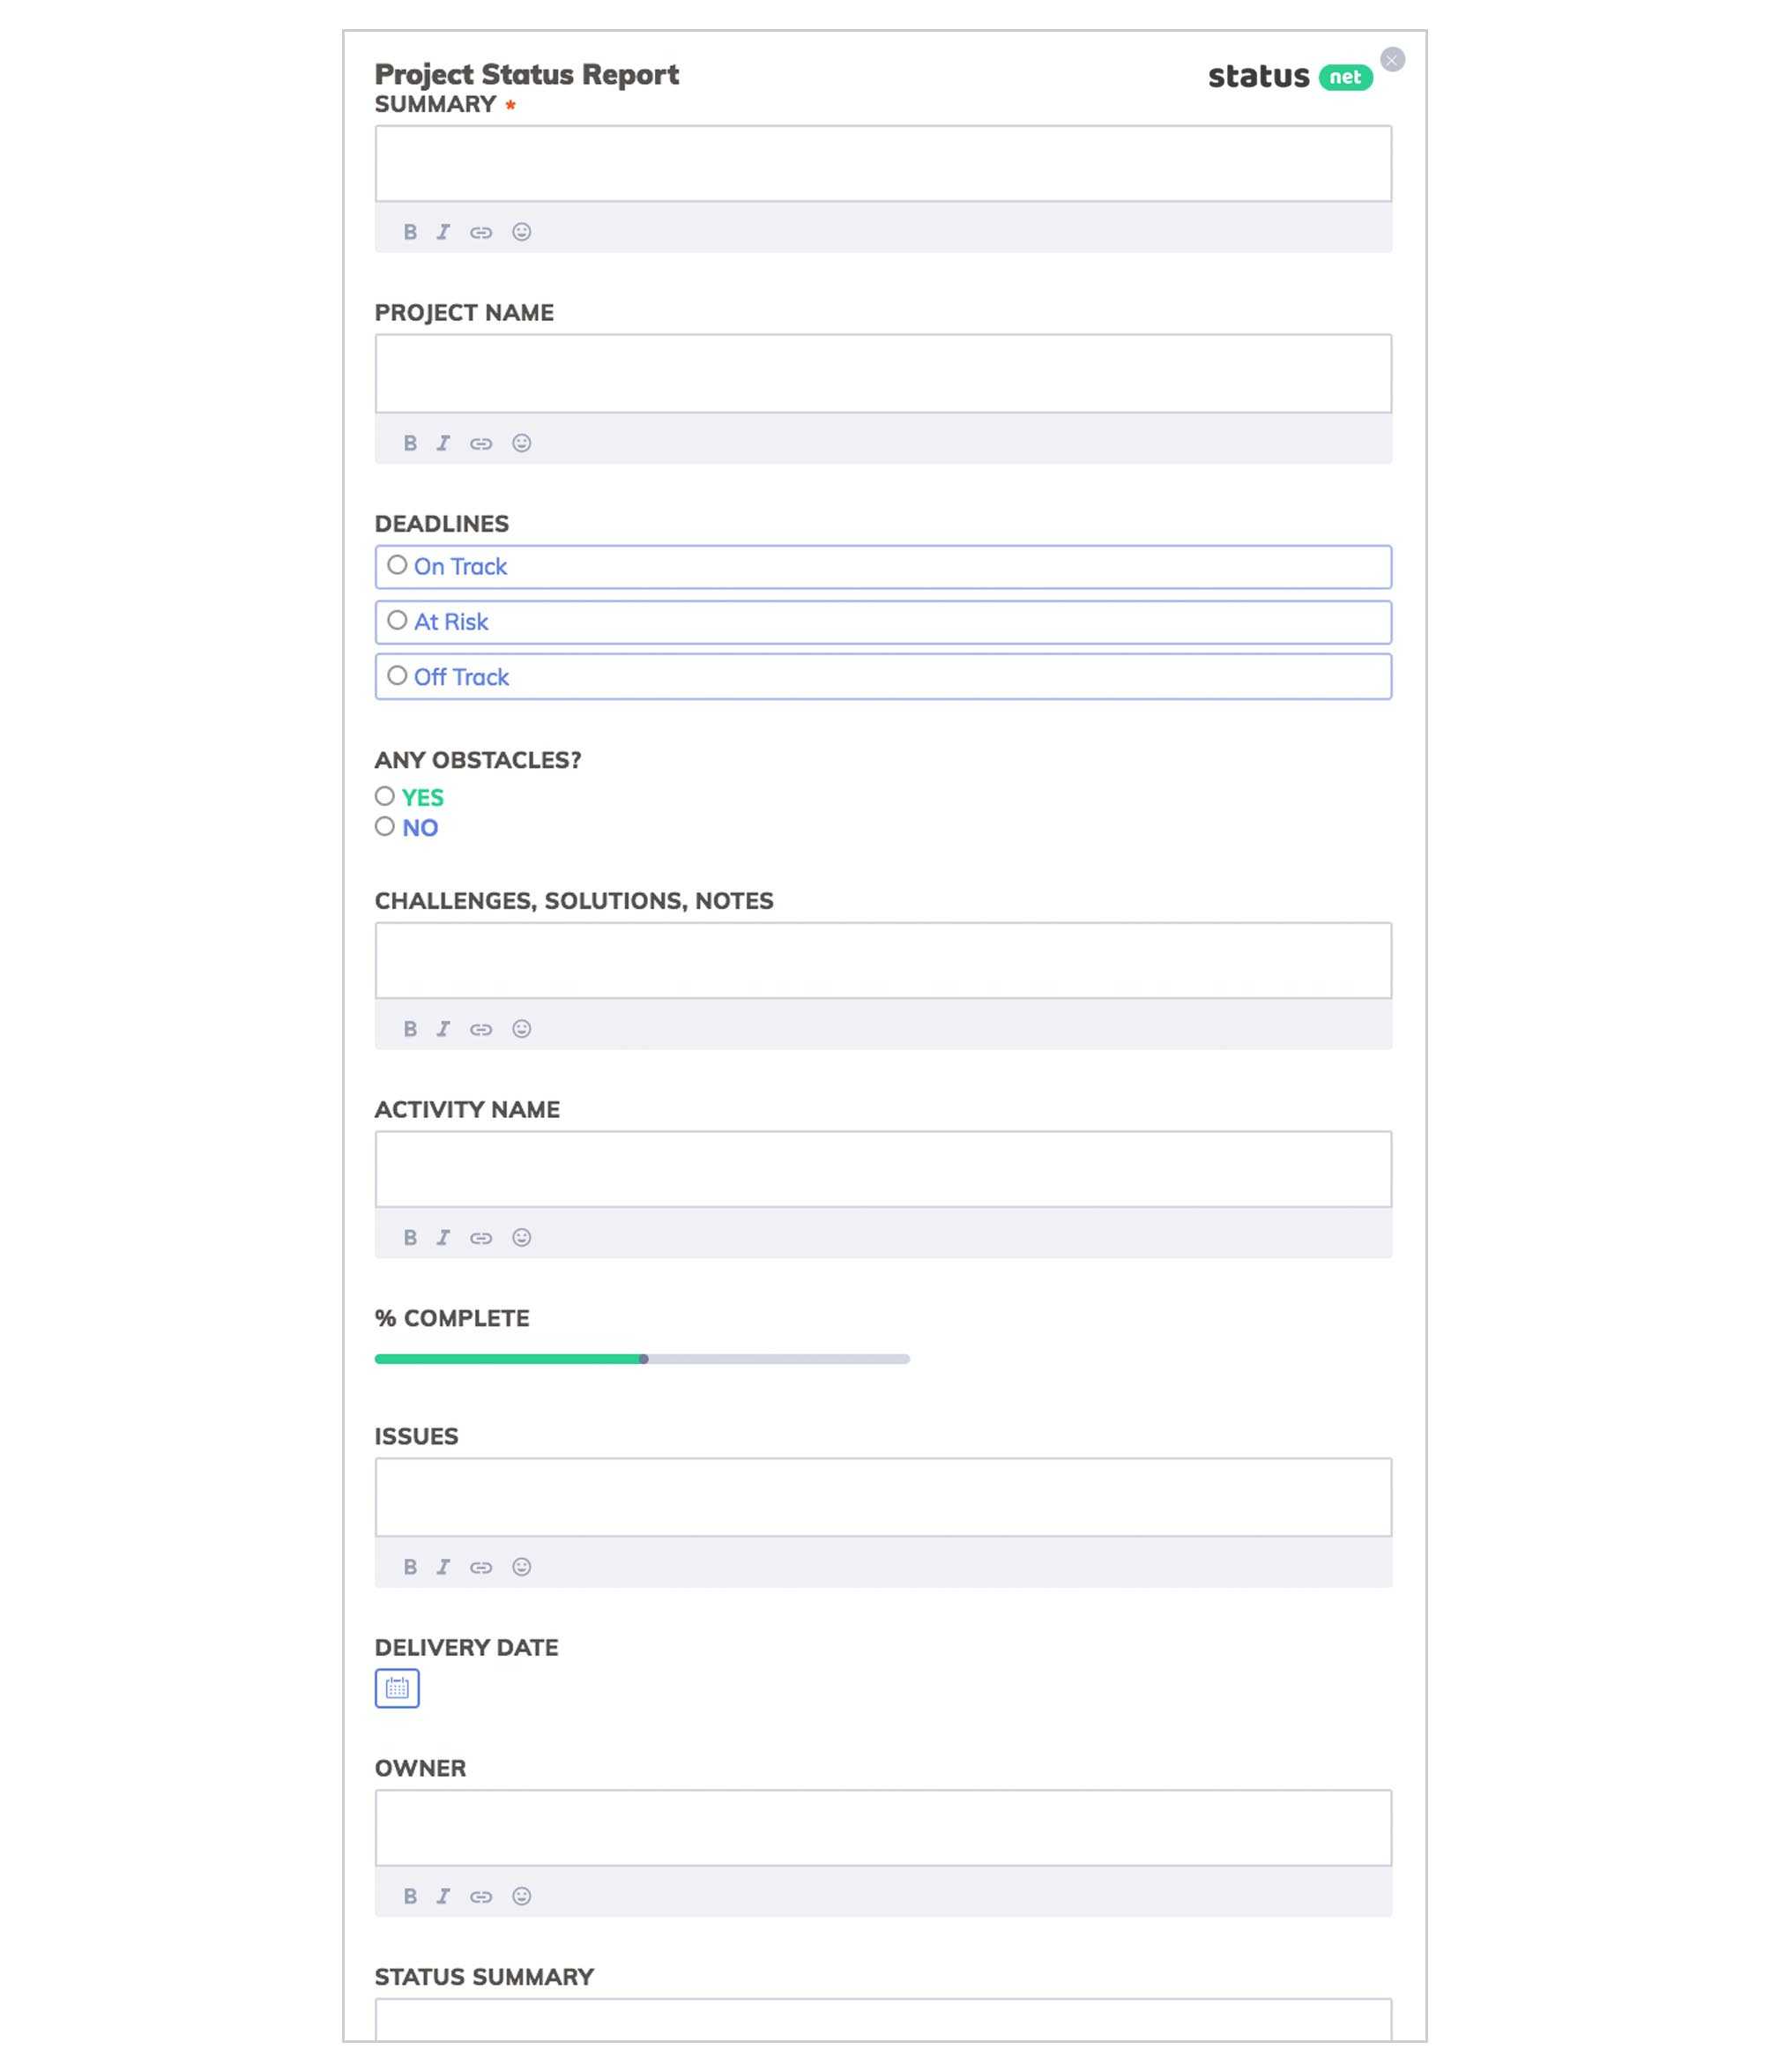
Task: Click the Italic icon in SUMMARY toolbar
Action: tap(443, 230)
